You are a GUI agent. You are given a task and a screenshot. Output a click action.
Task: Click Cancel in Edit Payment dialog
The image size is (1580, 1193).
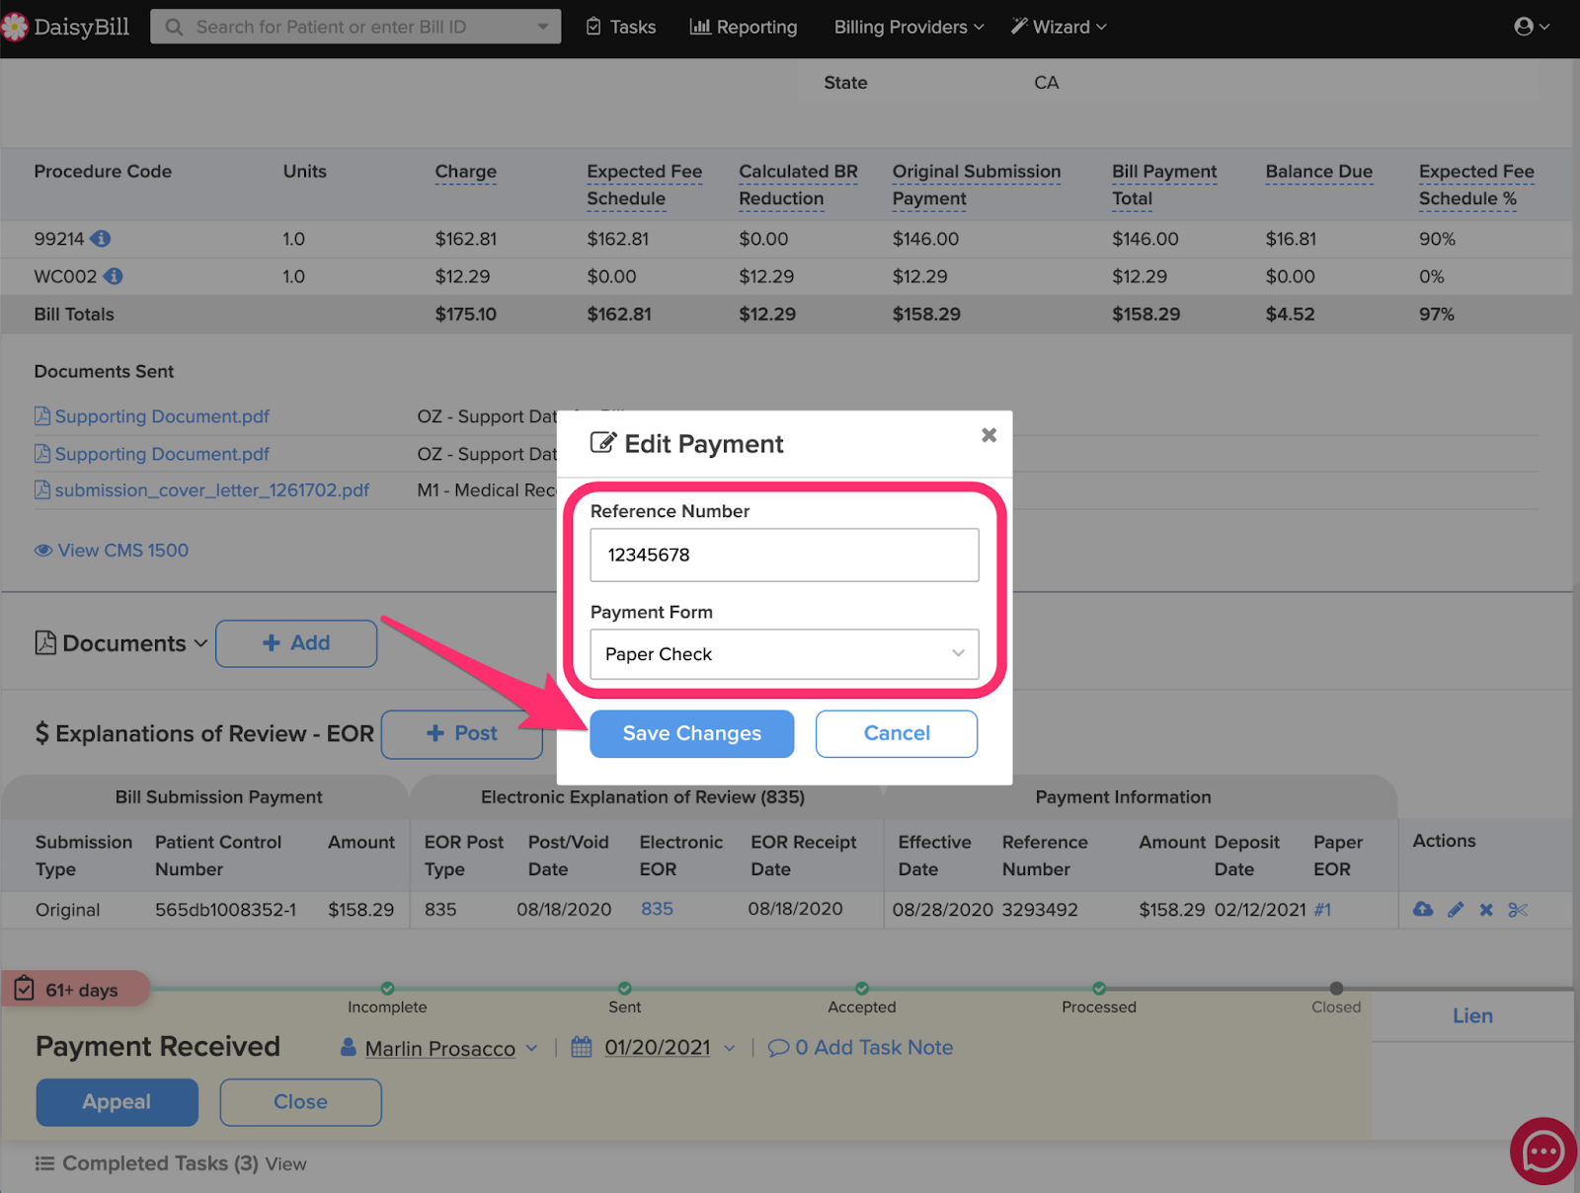897,733
